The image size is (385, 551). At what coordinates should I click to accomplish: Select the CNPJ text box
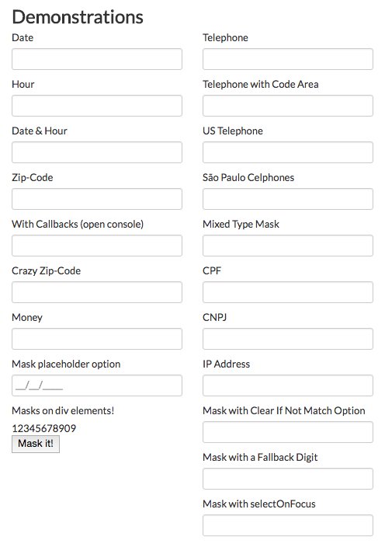coord(288,339)
